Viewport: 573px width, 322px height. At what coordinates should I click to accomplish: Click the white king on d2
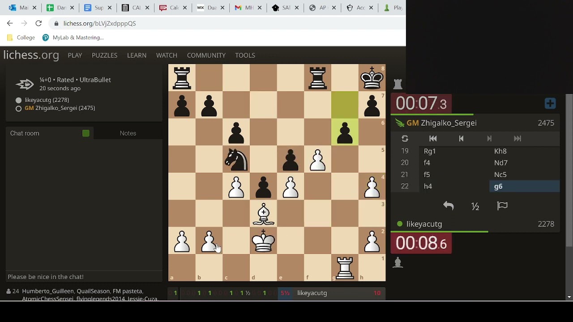click(x=263, y=241)
